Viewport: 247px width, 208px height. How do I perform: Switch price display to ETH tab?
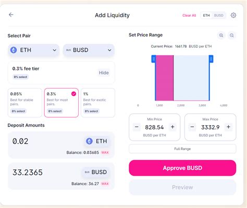coord(206,16)
